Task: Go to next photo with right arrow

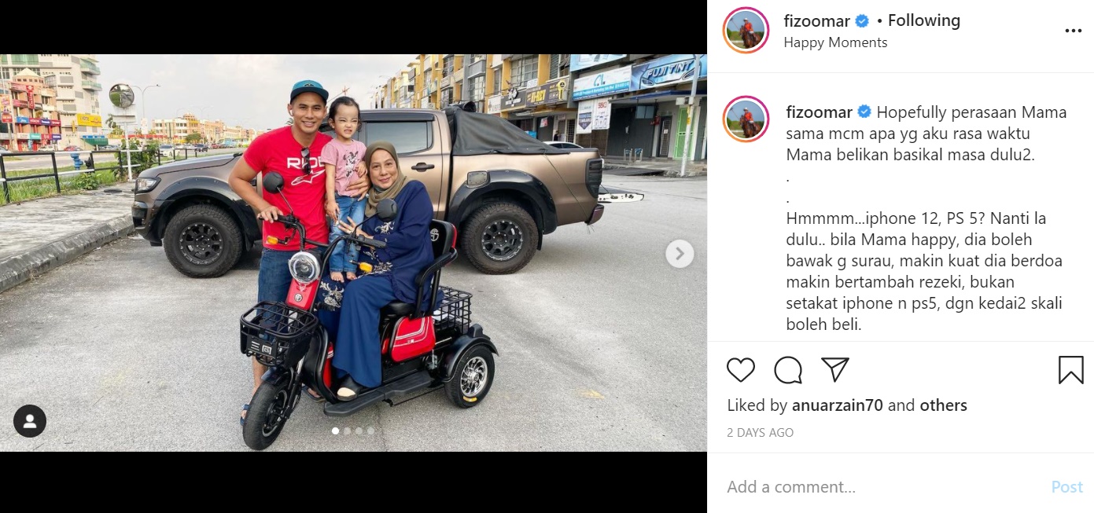Action: (x=680, y=254)
